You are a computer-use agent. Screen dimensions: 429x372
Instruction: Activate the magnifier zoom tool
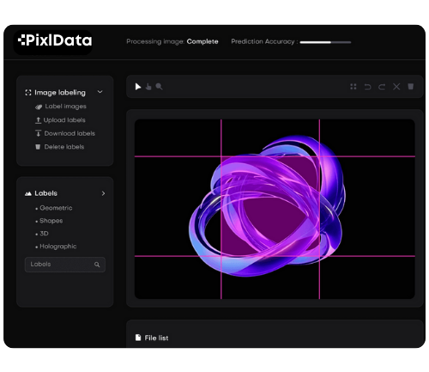coord(159,87)
